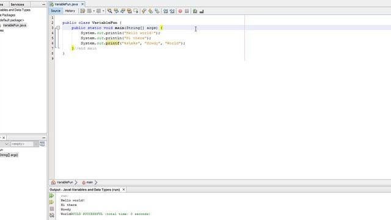Viewport: 391px width, 220px height.
Task: Toggle Highlight Search in editor toolbar
Action: coord(129,11)
